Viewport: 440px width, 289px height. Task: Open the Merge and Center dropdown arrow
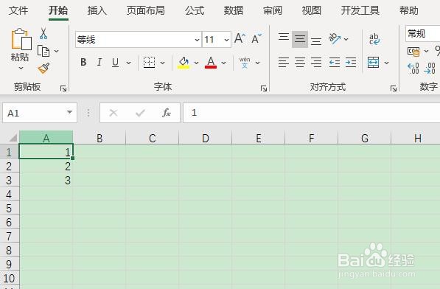[x=386, y=63]
